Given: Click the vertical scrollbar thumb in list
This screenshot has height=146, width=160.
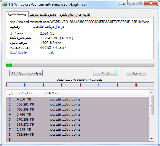Looking at the screenshot, I should click(151, 105).
